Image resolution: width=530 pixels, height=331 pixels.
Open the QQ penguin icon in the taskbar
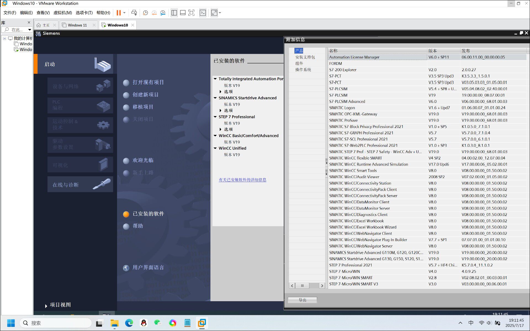pyautogui.click(x=144, y=323)
